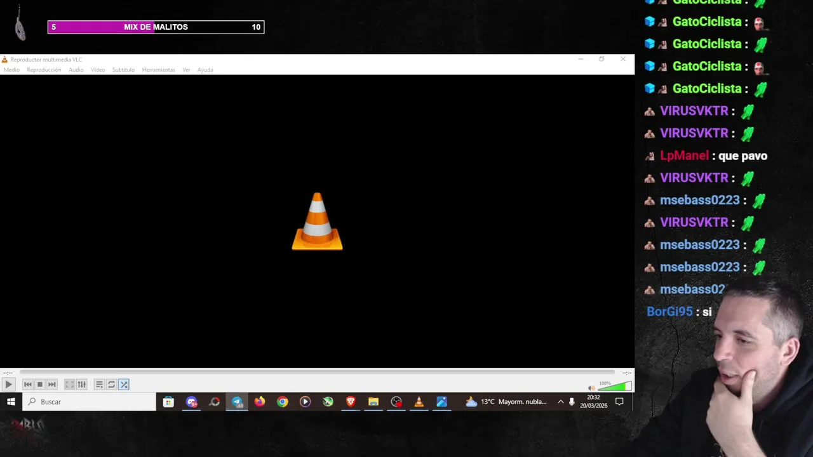Toggle the VLC playlist view
813x457 pixels.
(99, 385)
